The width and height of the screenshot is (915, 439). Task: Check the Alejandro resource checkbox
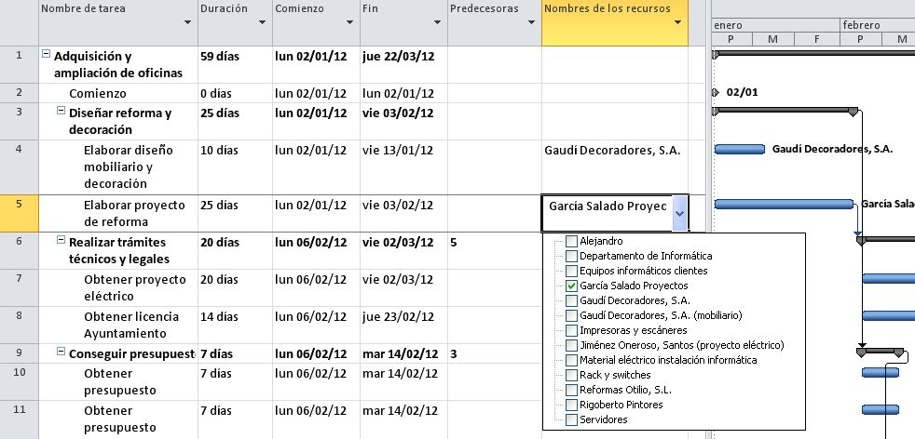coord(571,241)
